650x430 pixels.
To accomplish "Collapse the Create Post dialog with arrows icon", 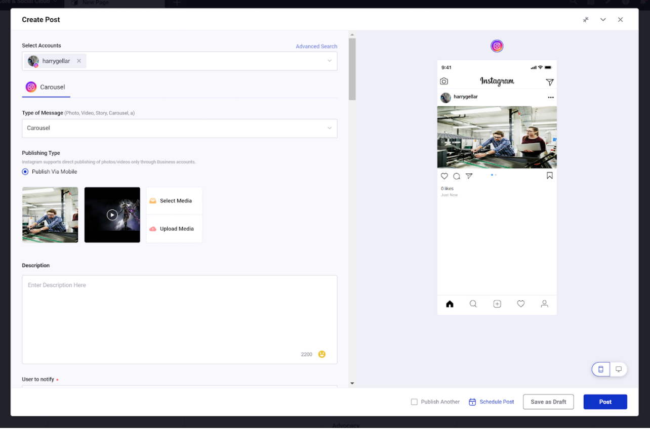I will click(586, 20).
